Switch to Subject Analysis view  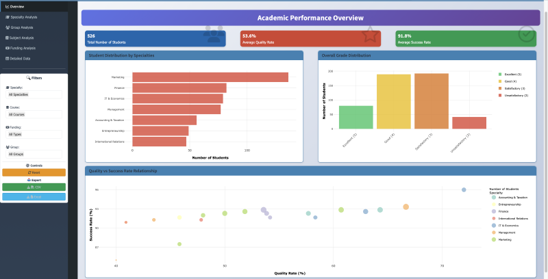(34, 38)
